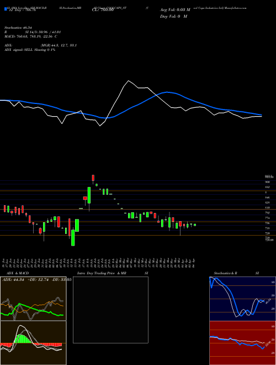Click the 774 price axis label
Screen dimensions: 276x365
(267, 218)
